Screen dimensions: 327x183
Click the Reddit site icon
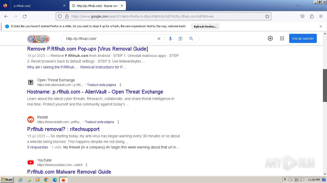(x=31, y=119)
